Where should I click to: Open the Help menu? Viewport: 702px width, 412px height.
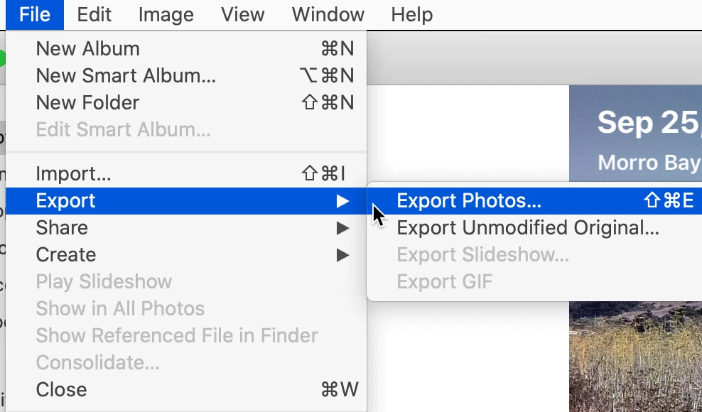[412, 15]
